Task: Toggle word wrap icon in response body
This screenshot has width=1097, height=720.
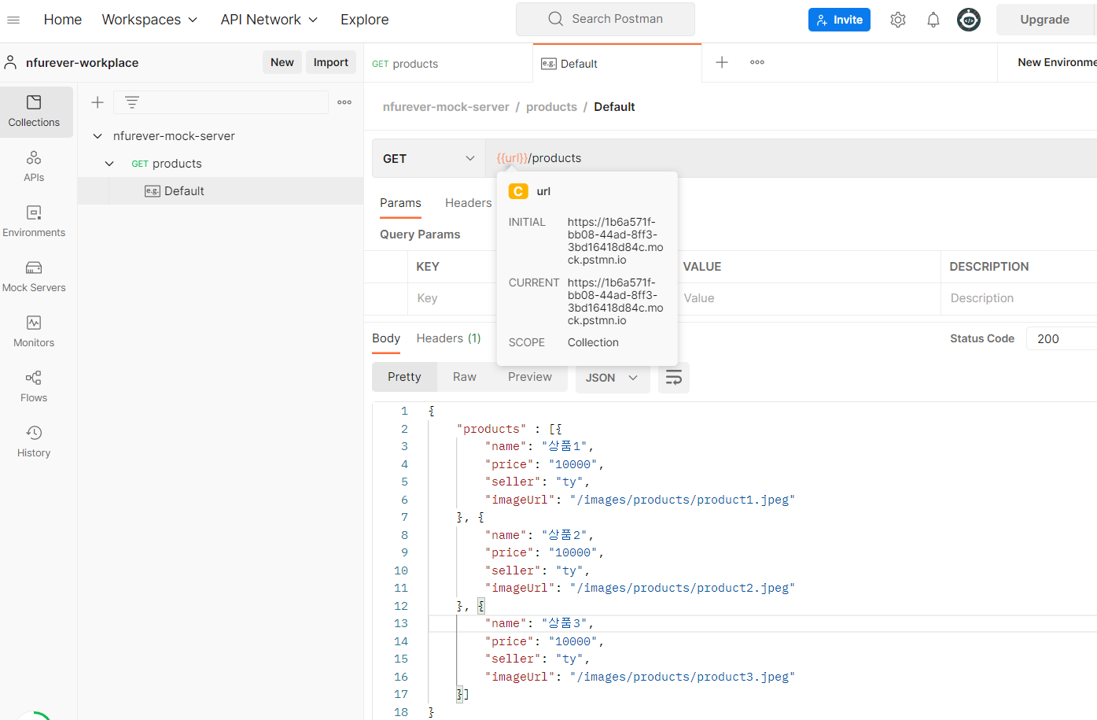Action: [674, 378]
